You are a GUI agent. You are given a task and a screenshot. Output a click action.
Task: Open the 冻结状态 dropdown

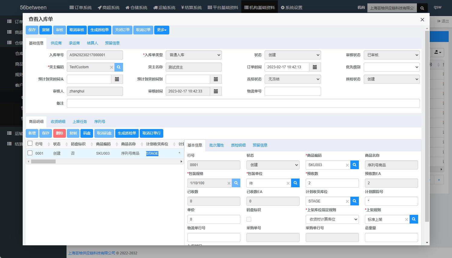293,79
